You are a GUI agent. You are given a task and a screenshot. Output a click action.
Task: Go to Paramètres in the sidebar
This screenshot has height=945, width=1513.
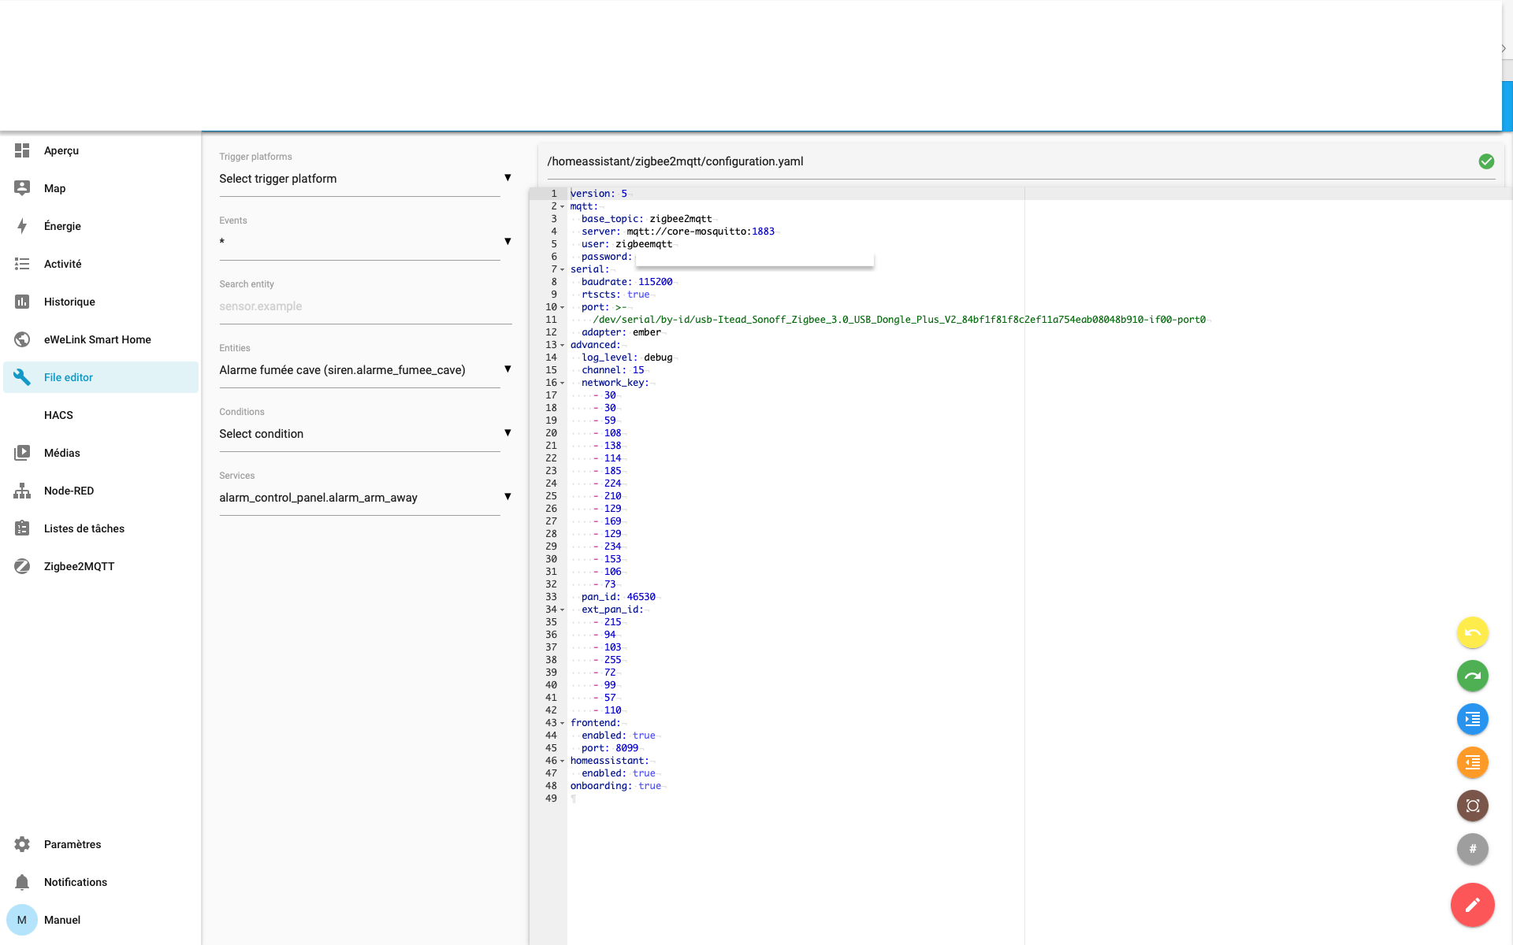click(x=72, y=844)
